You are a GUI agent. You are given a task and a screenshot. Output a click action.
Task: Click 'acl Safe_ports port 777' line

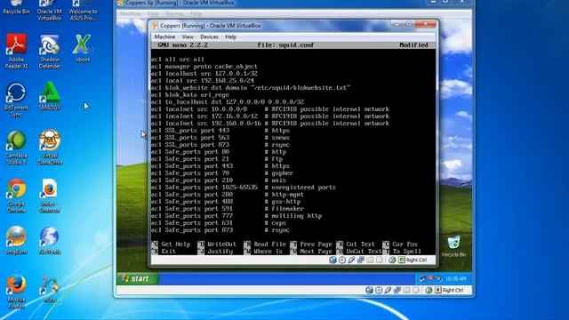[x=236, y=216]
